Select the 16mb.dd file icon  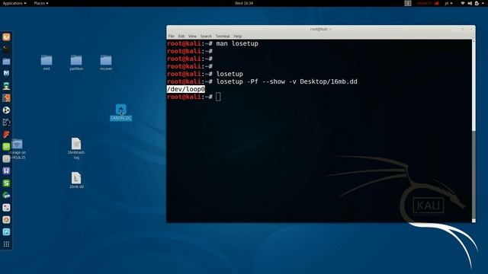76,180
